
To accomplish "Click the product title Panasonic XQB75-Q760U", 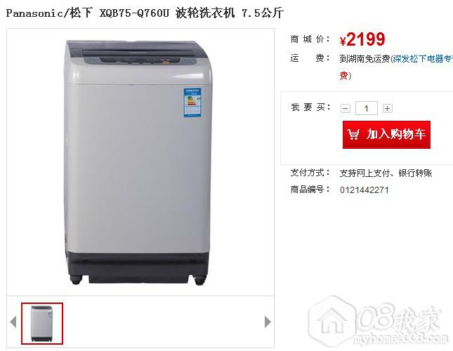I will click(x=145, y=13).
